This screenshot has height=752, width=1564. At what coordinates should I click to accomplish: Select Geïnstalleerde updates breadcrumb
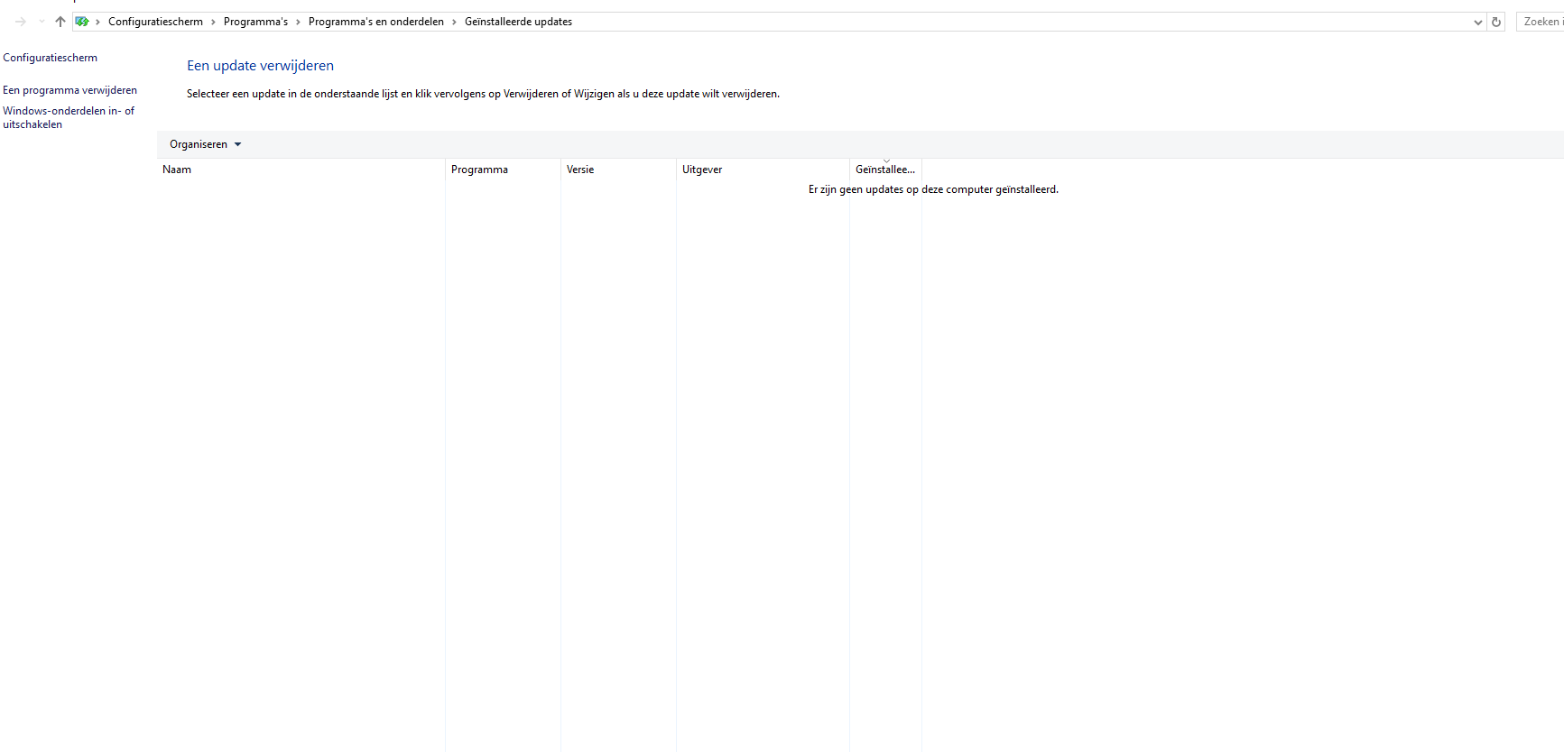coord(518,22)
